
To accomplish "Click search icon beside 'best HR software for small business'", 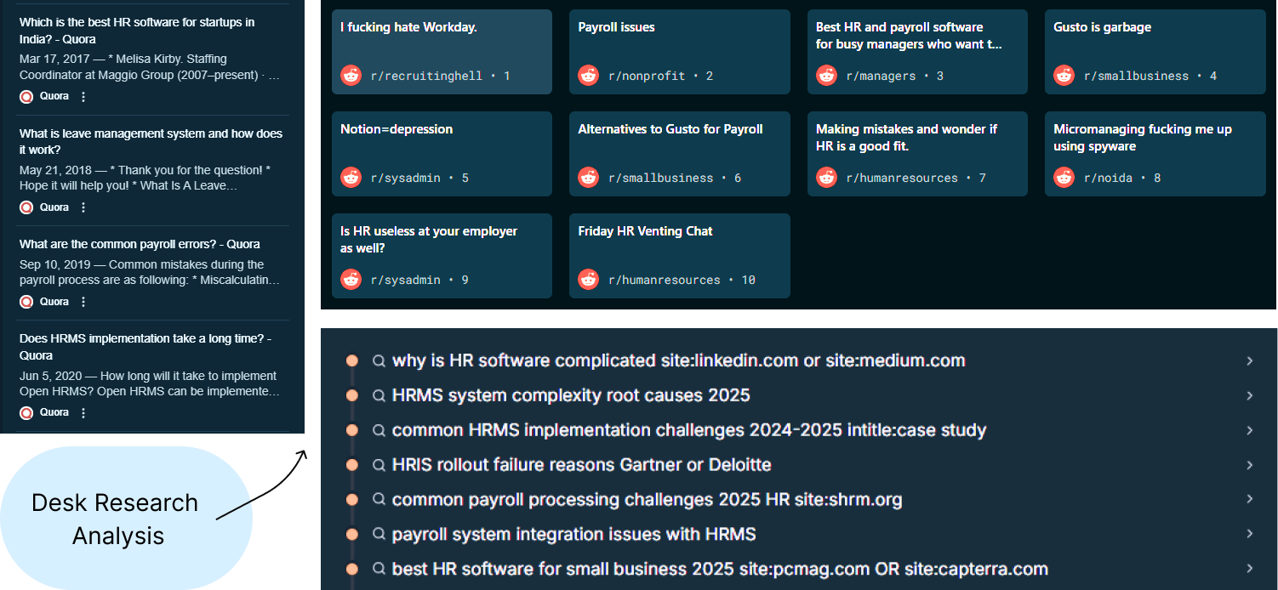I will 379,569.
